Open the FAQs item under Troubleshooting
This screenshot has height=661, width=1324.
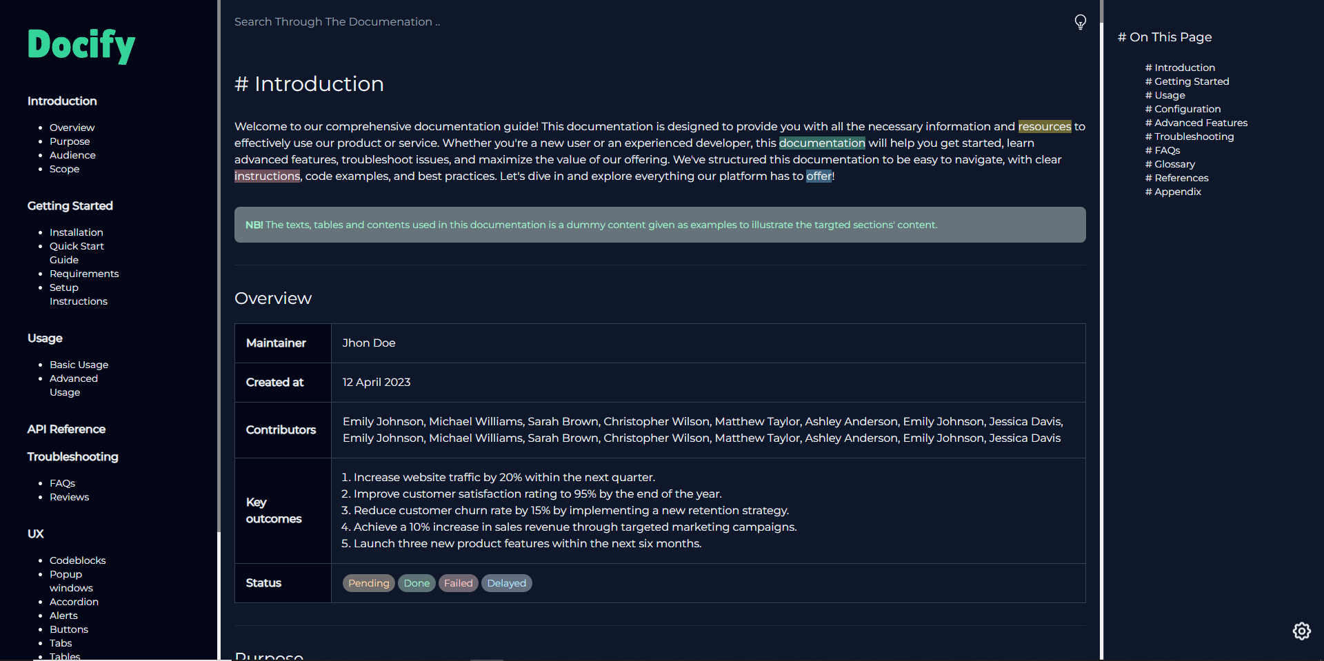click(62, 482)
